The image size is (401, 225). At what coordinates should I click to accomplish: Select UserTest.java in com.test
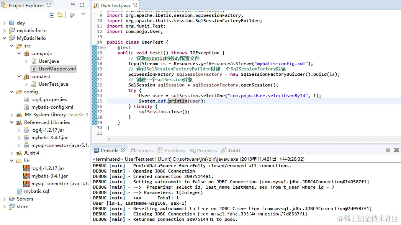pos(53,84)
